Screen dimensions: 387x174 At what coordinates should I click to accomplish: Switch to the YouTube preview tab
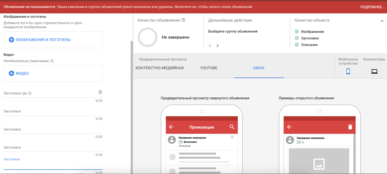click(209, 68)
